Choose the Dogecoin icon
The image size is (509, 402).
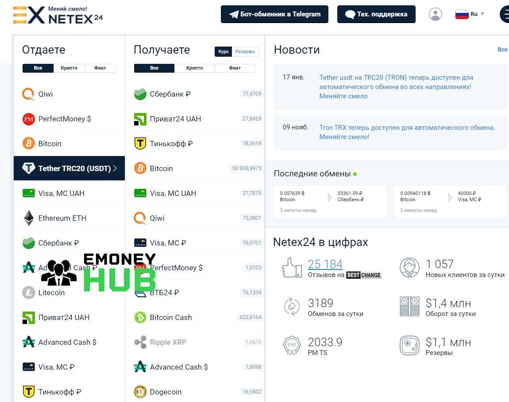click(x=140, y=392)
